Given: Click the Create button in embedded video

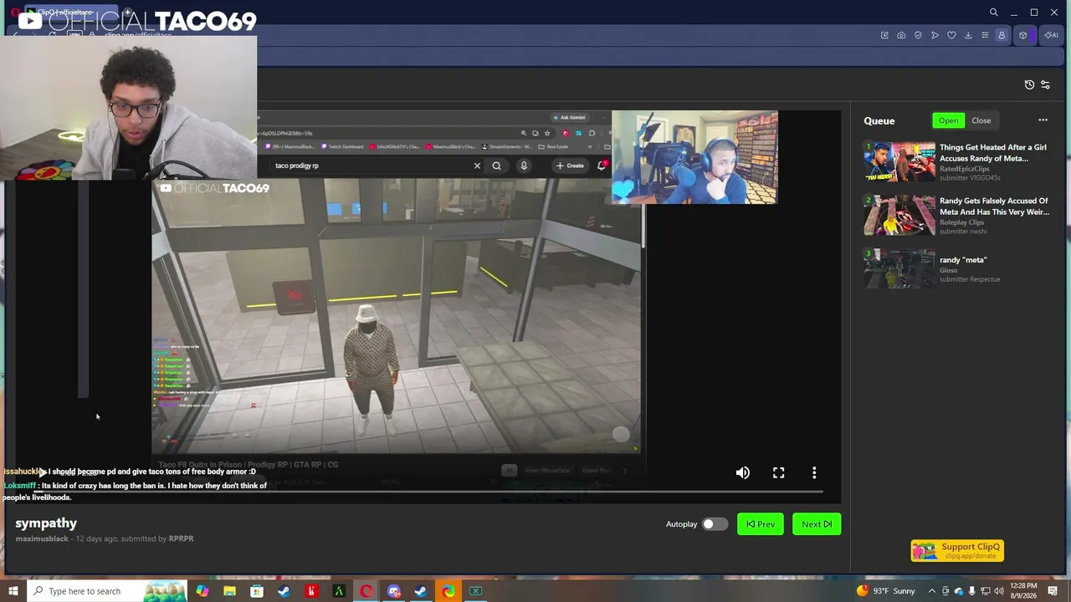Looking at the screenshot, I should point(570,166).
